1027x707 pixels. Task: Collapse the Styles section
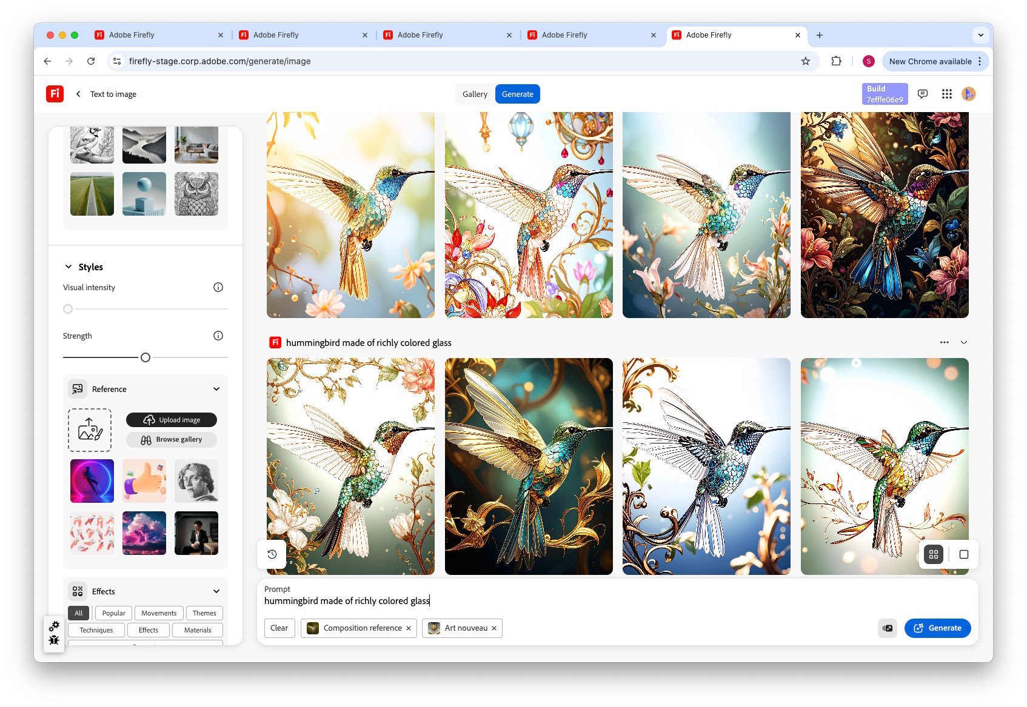tap(69, 267)
